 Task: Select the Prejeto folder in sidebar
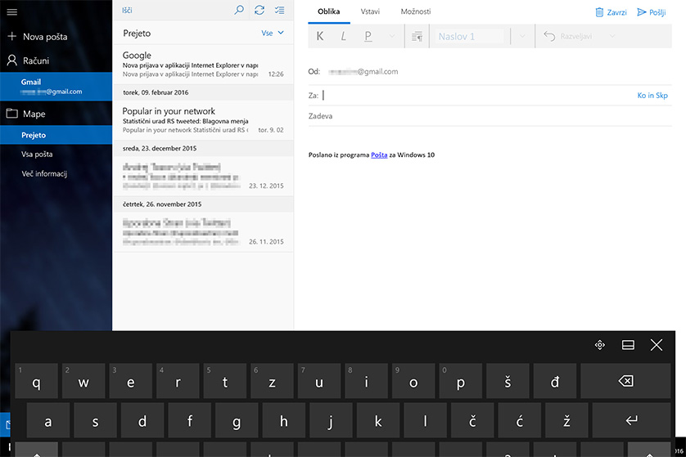coord(56,135)
